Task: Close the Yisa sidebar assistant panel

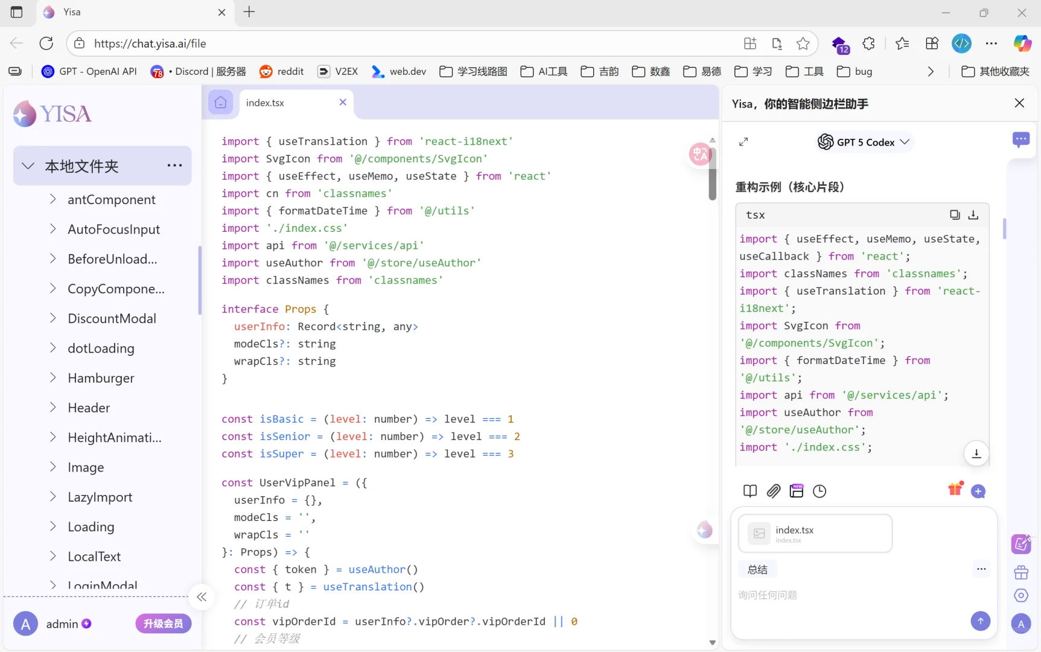Action: coord(1019,103)
